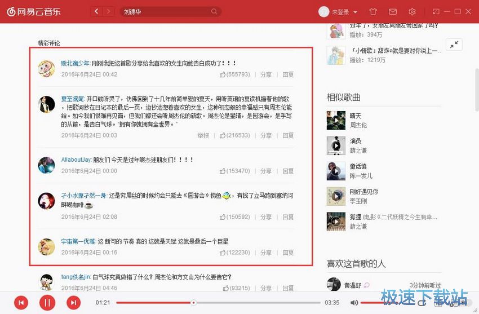The image size is (479, 314).
Task: Skip to next track button
Action: pyautogui.click(x=73, y=303)
